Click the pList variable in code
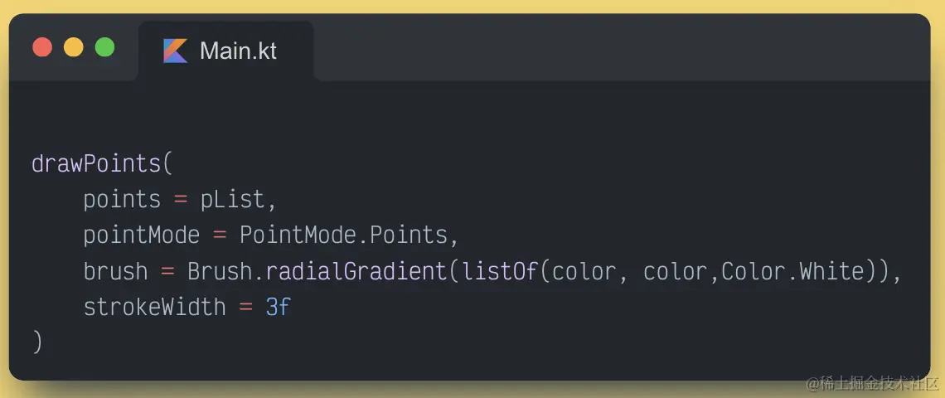 233,200
